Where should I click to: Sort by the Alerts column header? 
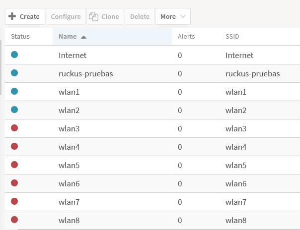tap(186, 36)
